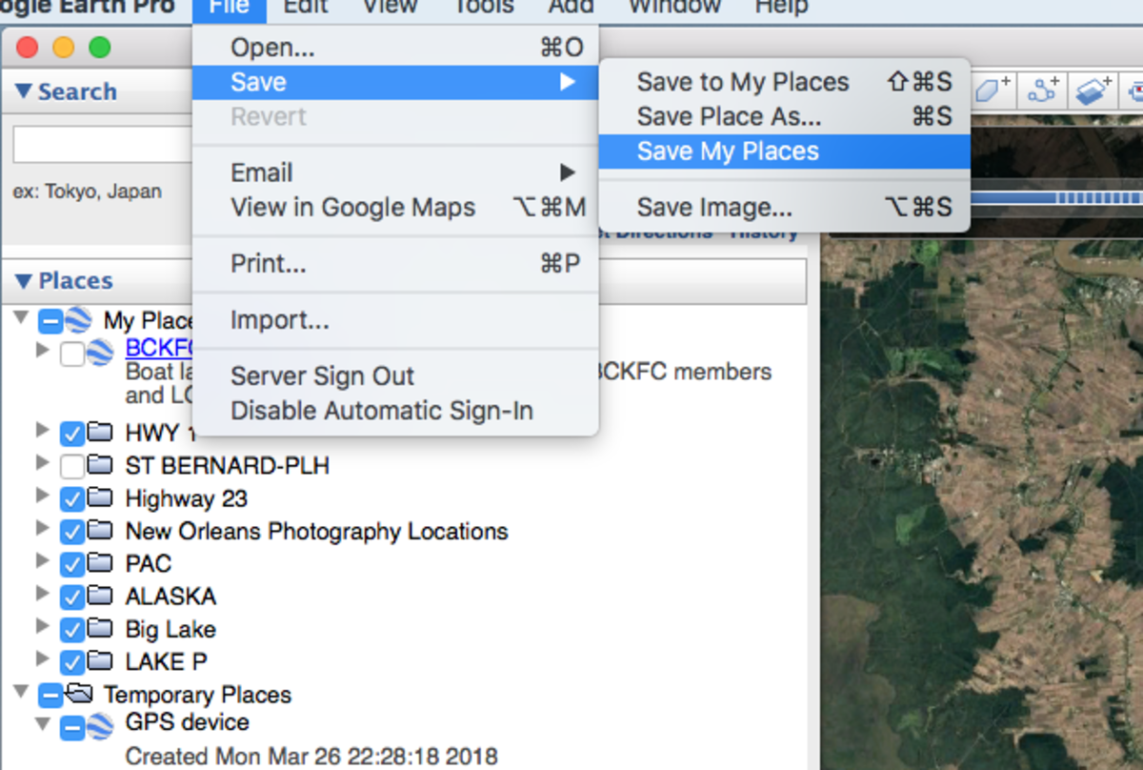Uncheck New Orleans Photography Locations checkbox

72,532
